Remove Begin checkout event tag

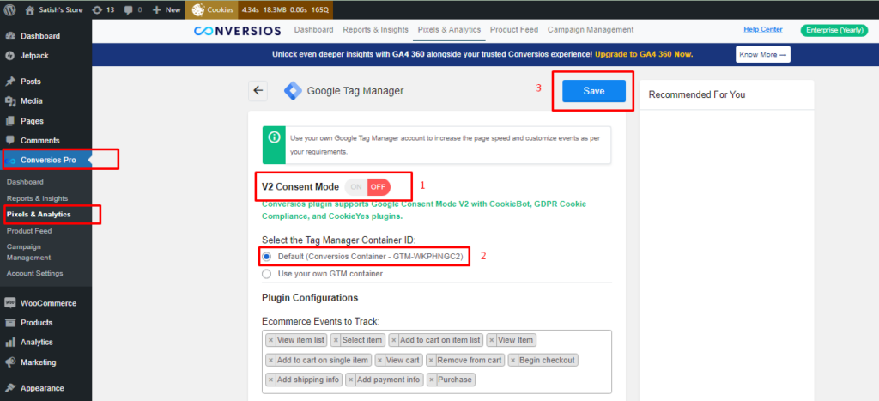pyautogui.click(x=513, y=360)
